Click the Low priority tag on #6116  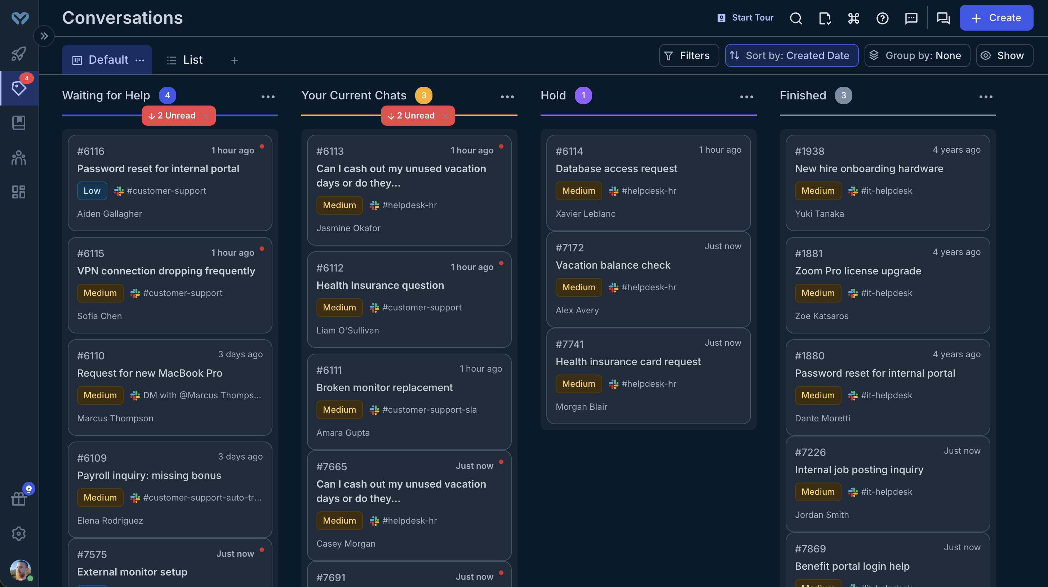(x=92, y=191)
